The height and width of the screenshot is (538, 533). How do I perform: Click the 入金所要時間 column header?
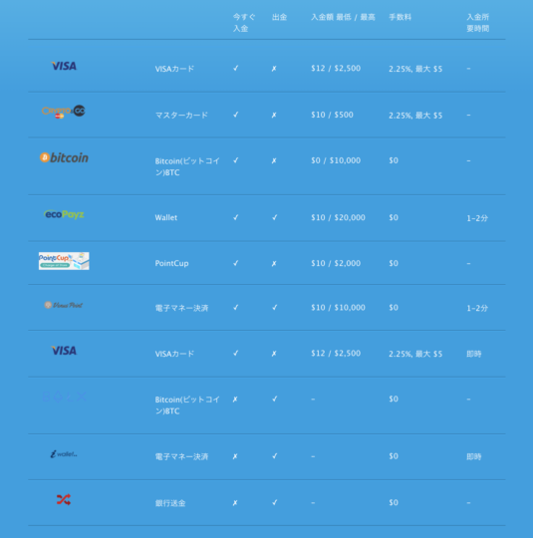pos(478,23)
